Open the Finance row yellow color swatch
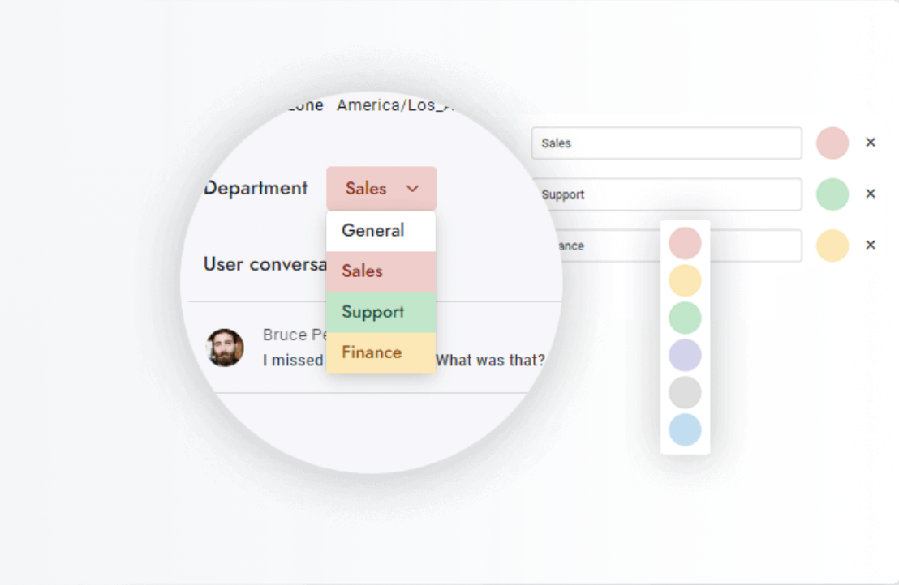 coord(832,246)
